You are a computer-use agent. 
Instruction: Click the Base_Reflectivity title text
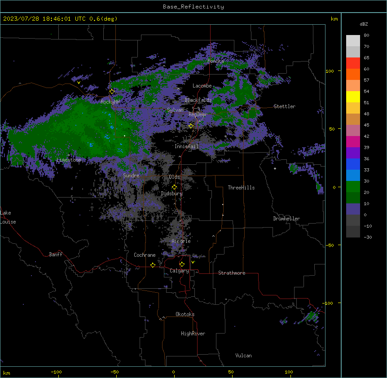click(193, 7)
